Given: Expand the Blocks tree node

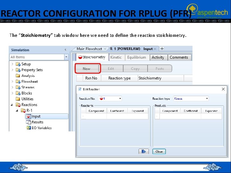Looking at the screenshot, I should (x=13, y=93).
